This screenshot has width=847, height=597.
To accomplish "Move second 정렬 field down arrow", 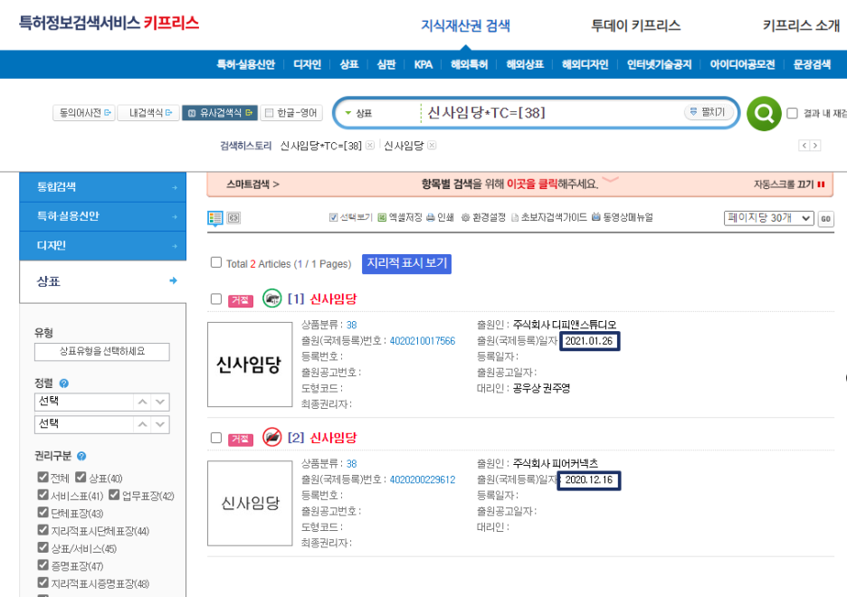I will (160, 424).
